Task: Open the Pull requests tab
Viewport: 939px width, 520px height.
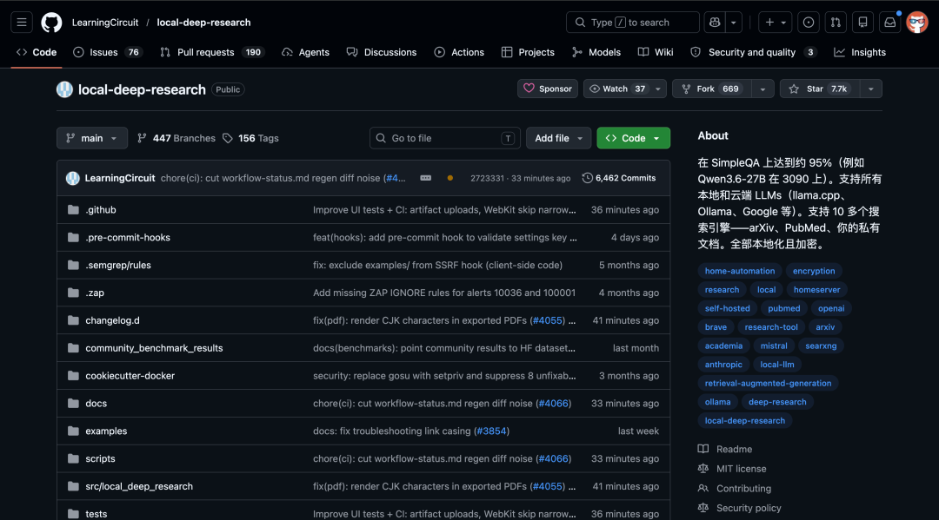Action: [212, 52]
